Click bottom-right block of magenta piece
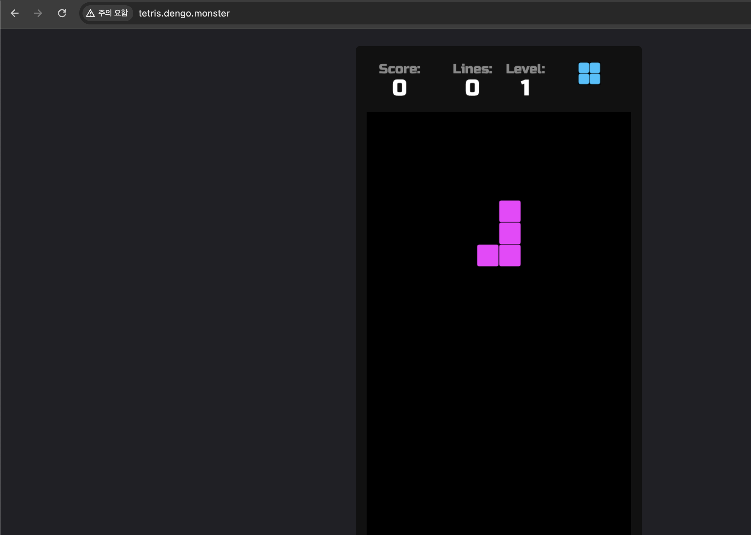Image resolution: width=751 pixels, height=535 pixels. coord(510,255)
